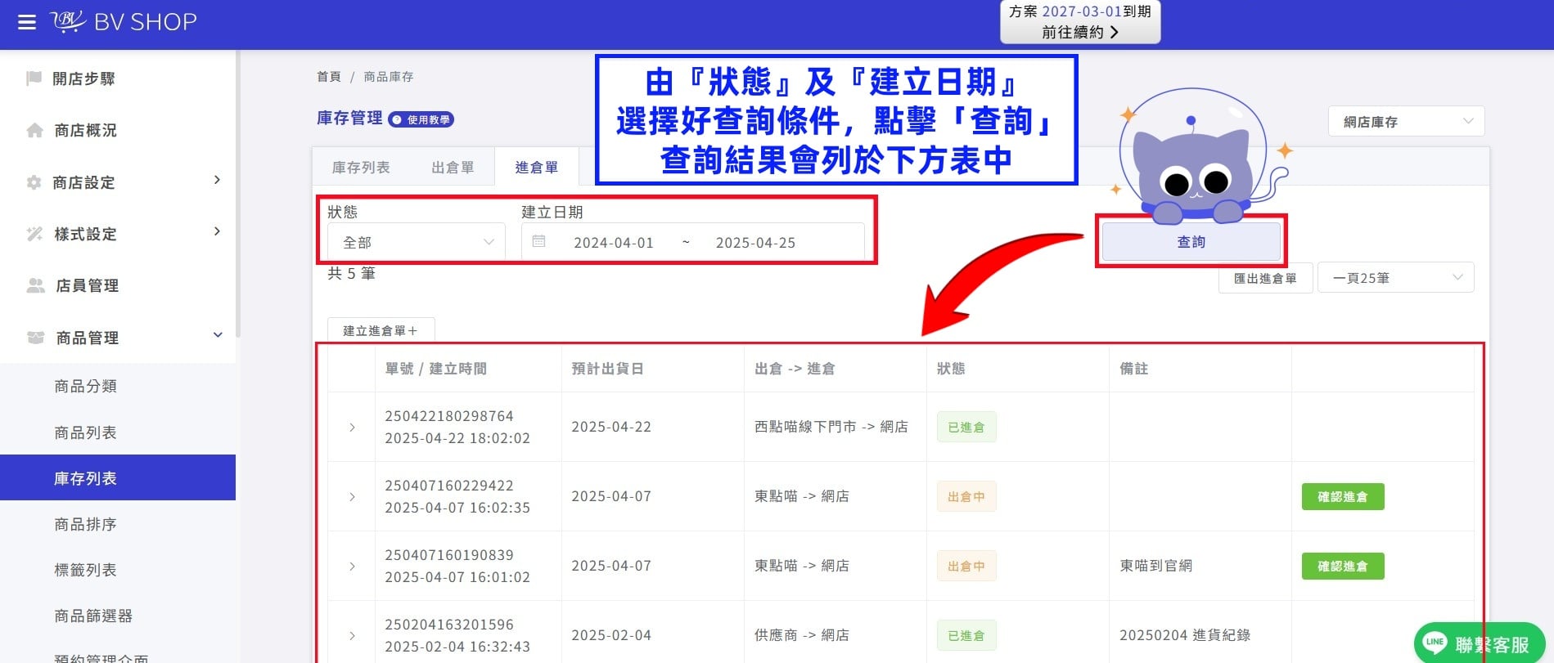Screen dimensions: 1554x663
Task: Click the box icon beside 商品管理
Action: (35, 338)
